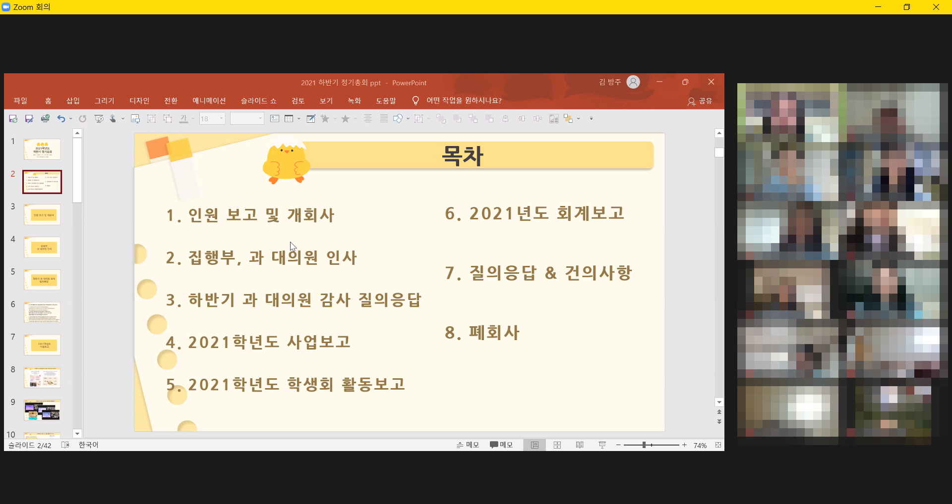Start Slide Show from status bar icon
Viewport: 952px width, 504px height.
tap(602, 445)
